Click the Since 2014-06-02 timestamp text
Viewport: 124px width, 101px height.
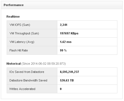coord(43,64)
